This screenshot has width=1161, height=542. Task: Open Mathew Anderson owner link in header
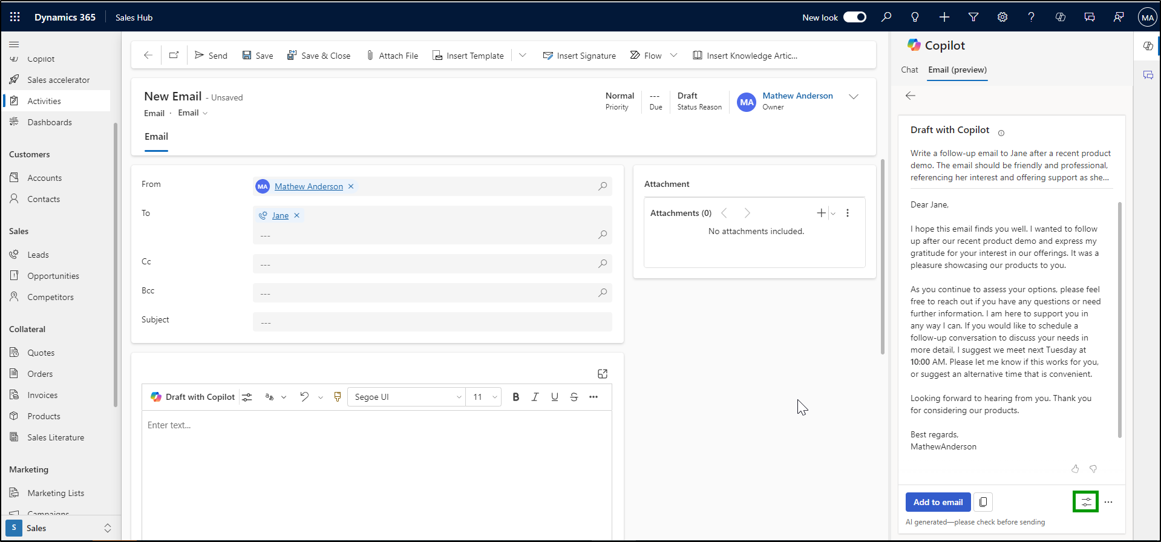pos(797,96)
